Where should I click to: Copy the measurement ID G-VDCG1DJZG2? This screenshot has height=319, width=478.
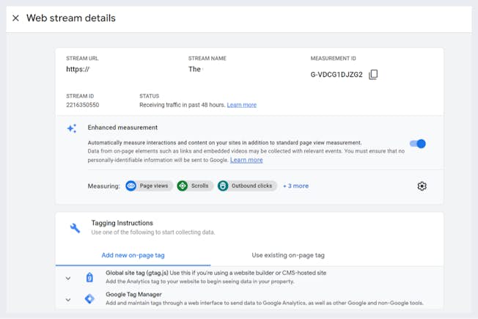(x=373, y=74)
